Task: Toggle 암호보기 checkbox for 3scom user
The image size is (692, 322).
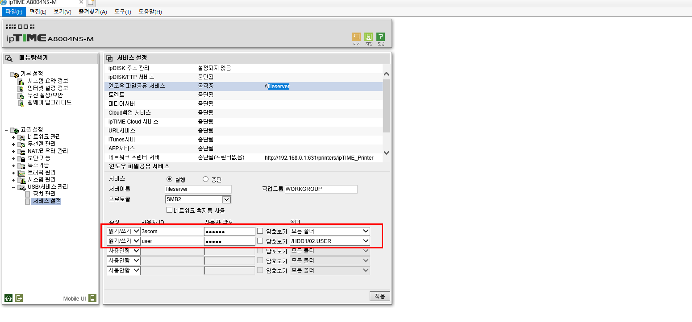Action: point(260,231)
